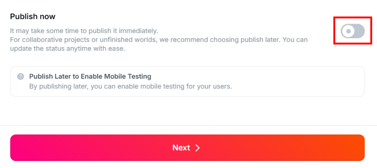Click the question mark help icon
The image size is (377, 168).
click(x=21, y=77)
